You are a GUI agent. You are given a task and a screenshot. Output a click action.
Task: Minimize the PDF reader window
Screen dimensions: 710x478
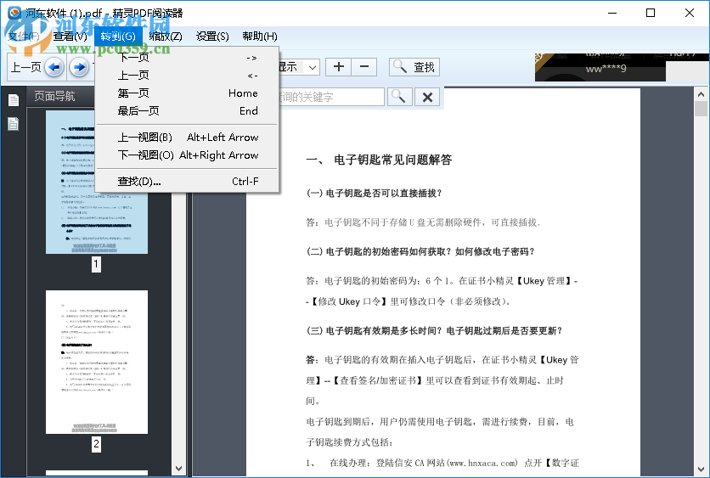612,13
